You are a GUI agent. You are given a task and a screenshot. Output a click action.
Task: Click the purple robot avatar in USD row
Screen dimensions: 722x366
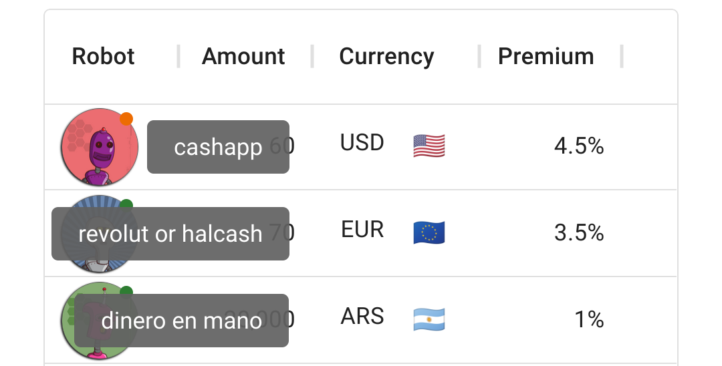pos(99,148)
